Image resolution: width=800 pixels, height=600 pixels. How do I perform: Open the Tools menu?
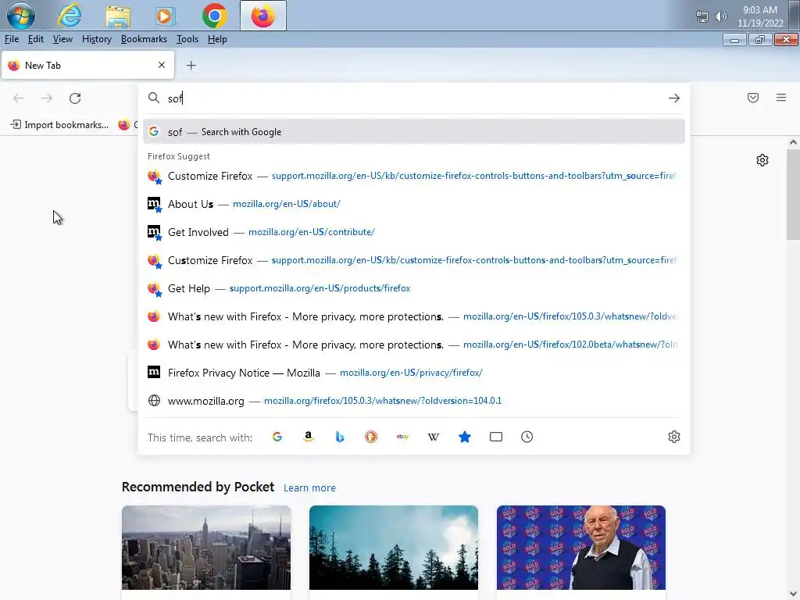coord(187,39)
